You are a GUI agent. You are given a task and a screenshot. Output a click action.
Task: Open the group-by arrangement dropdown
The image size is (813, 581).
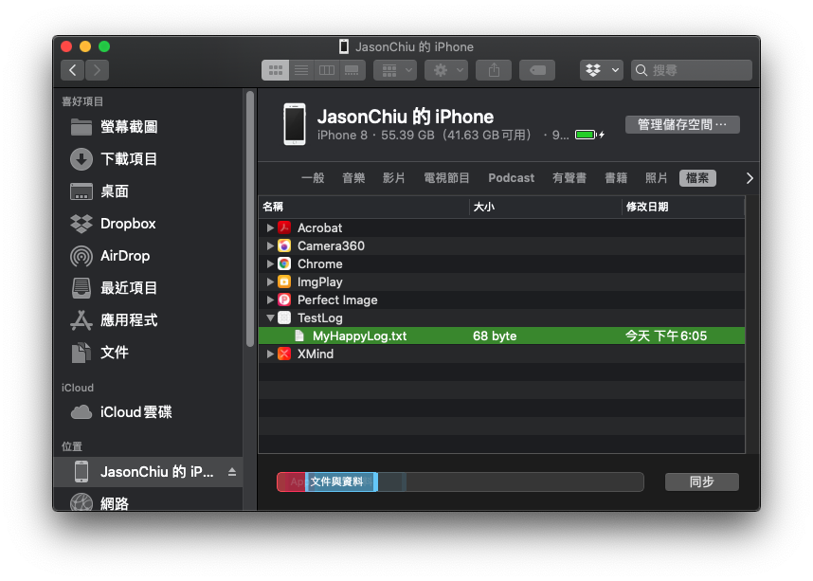394,70
